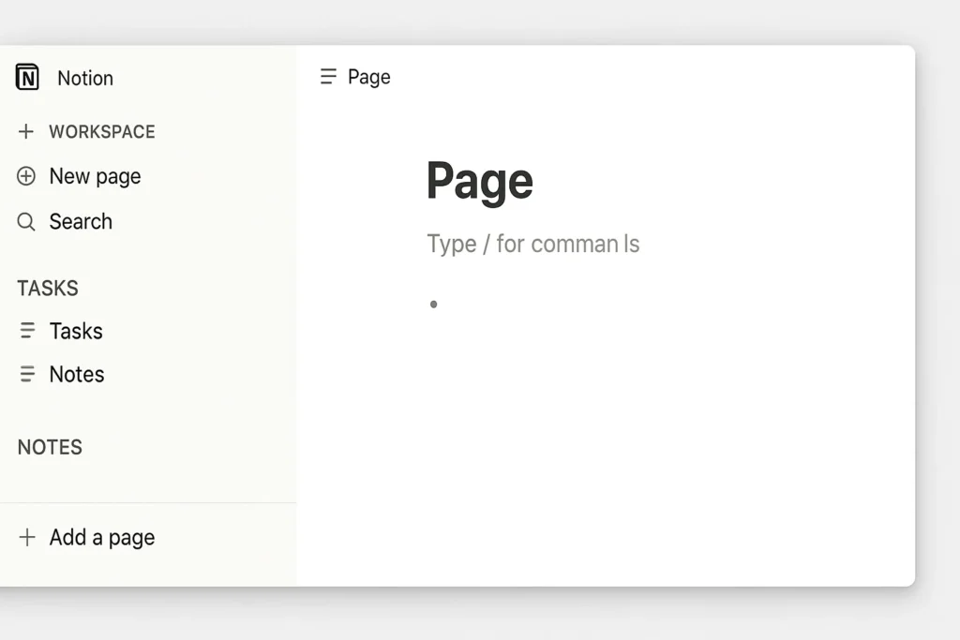
Task: Collapse the TASKS section header
Action: (x=48, y=289)
